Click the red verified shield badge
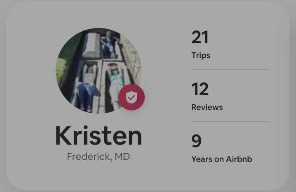 [132, 98]
